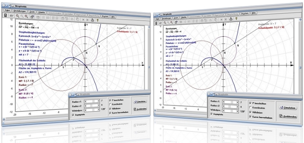Click the glasses icon in left window toolbar
Screen dimensions: 304x143
[x=11, y=16]
